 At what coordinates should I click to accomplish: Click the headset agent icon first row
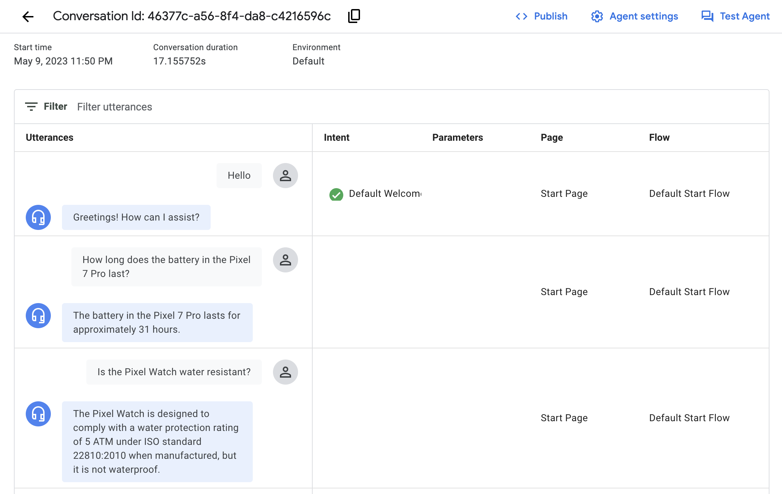point(38,217)
